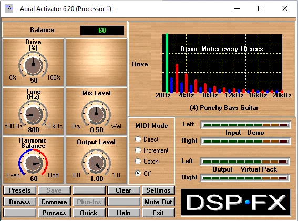Click the Aural Activator title bar icon
Viewport: 298px width, 221px height.
point(9,8)
